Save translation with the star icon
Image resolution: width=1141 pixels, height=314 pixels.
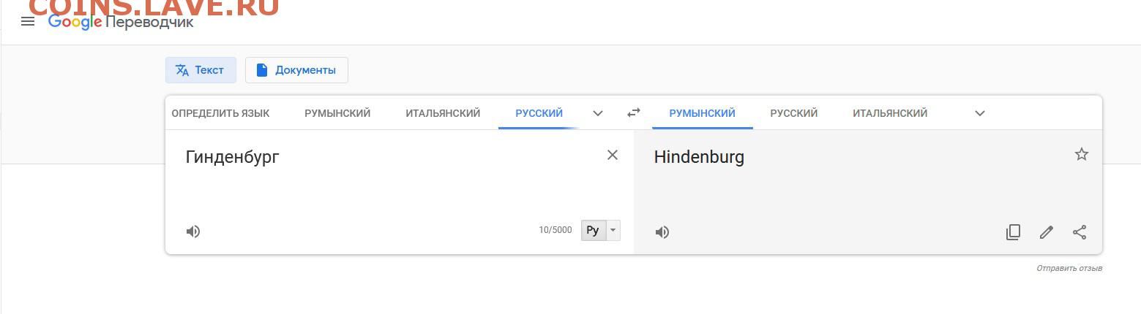coord(1081,154)
